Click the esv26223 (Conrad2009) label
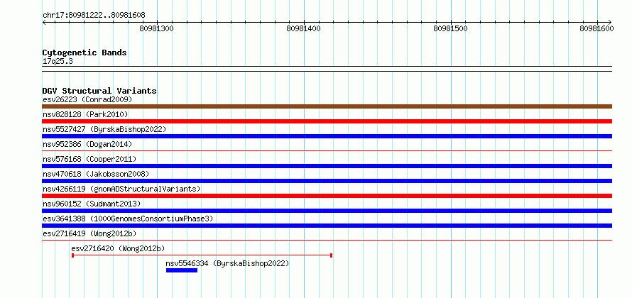 click(x=87, y=99)
